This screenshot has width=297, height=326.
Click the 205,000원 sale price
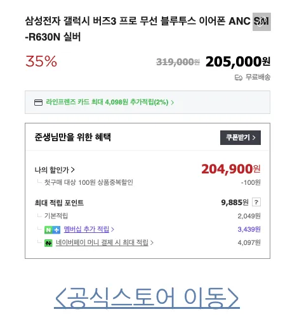(x=238, y=62)
